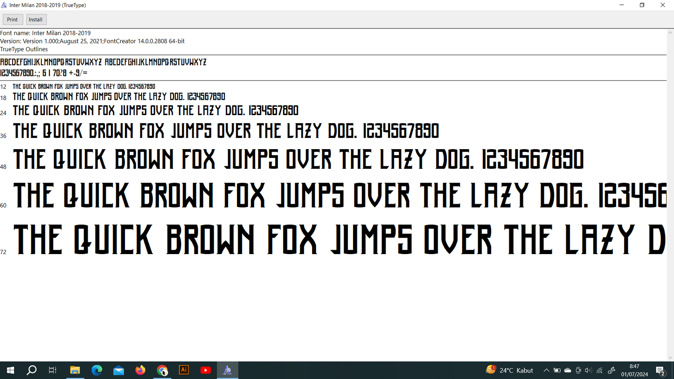The height and width of the screenshot is (379, 674).
Task: Launch Microsoft Edge from the taskbar
Action: tap(97, 370)
